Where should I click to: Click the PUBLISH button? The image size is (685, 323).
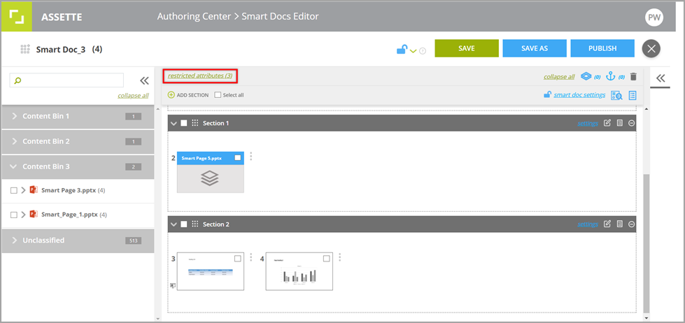(x=602, y=48)
